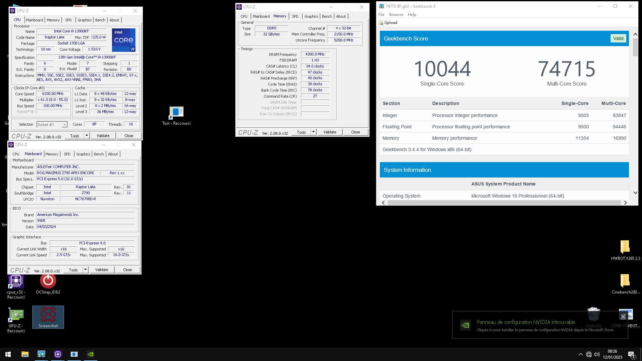Click the Upload icon in Geekbench toolbar
This screenshot has width=642, height=361.
tap(381, 23)
